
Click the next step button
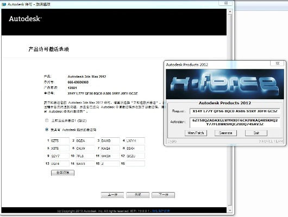click(x=163, y=195)
